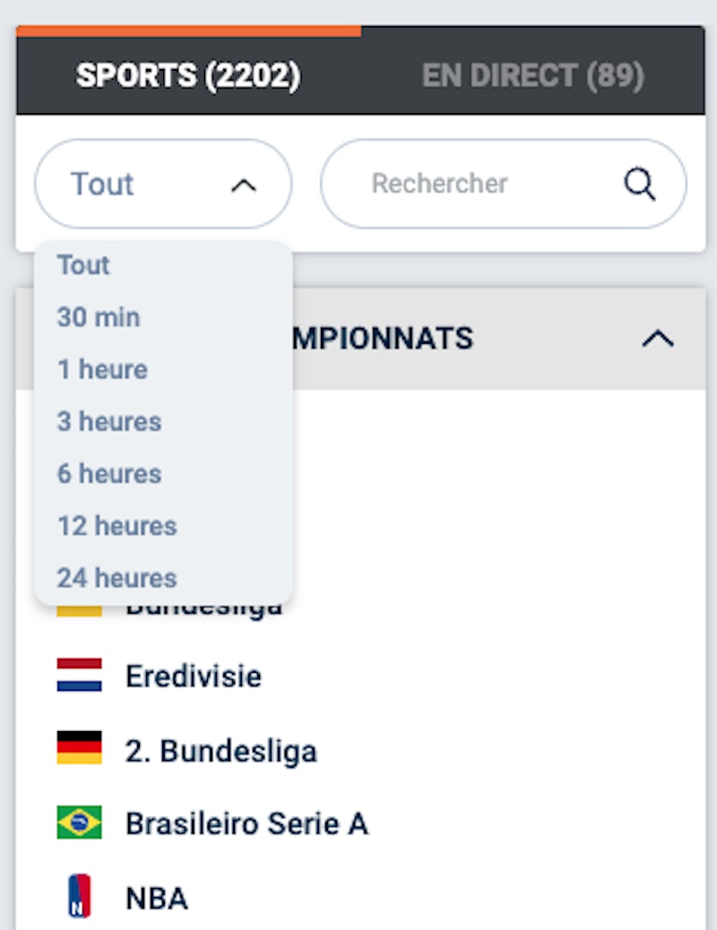Pick the 3 heures filter option
Image resolution: width=717 pixels, height=930 pixels.
tap(109, 421)
